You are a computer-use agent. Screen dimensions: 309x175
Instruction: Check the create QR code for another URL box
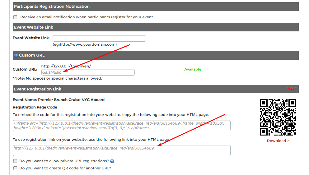point(15,168)
